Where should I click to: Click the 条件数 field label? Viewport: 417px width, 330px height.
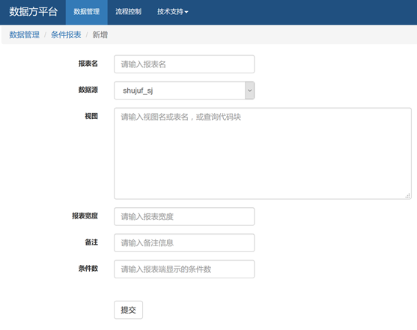88,269
